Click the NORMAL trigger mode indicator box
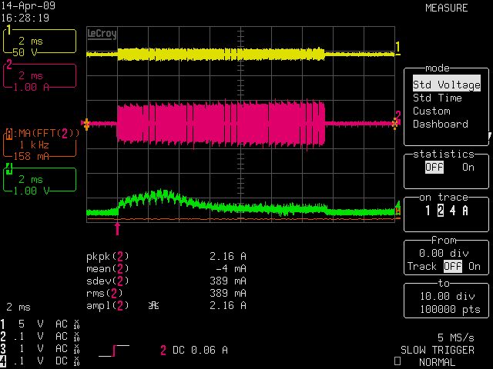493x369 pixels. point(397,361)
